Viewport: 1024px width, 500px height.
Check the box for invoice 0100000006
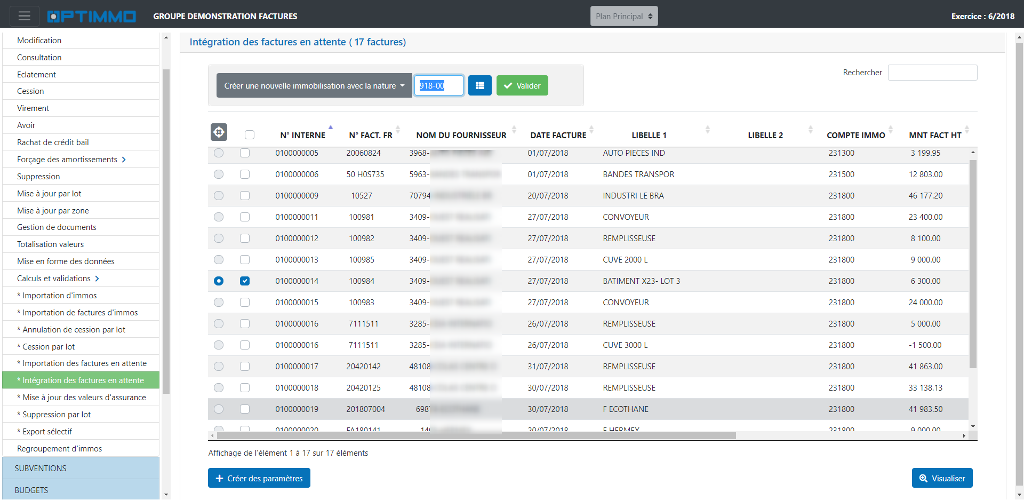245,174
